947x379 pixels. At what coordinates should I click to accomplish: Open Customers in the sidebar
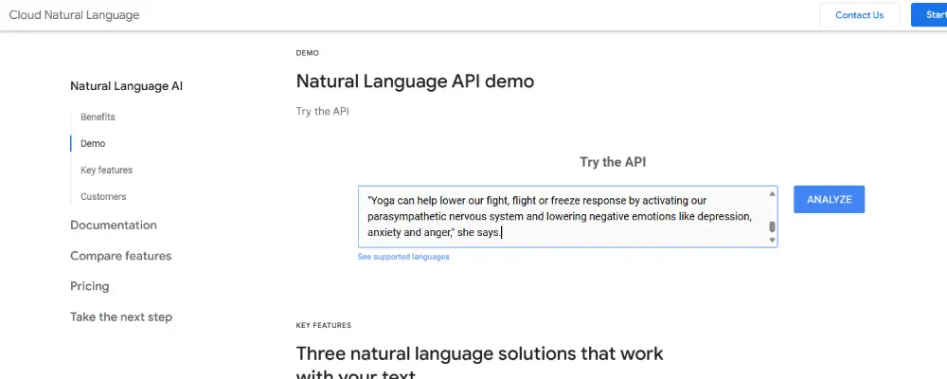coord(103,197)
